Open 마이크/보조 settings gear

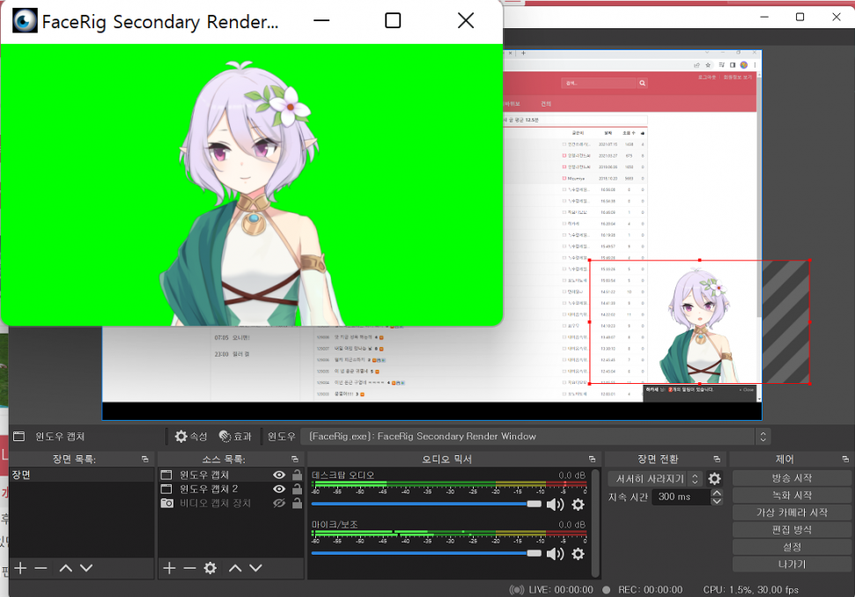(578, 554)
